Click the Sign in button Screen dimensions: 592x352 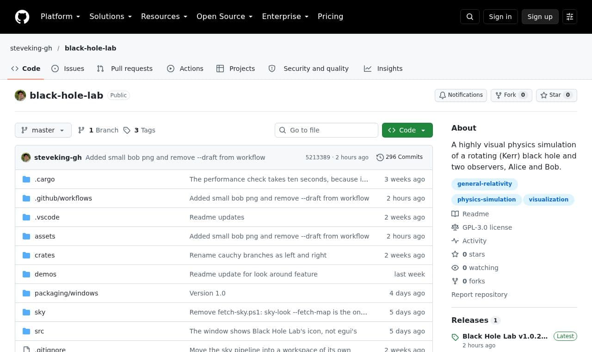click(500, 17)
